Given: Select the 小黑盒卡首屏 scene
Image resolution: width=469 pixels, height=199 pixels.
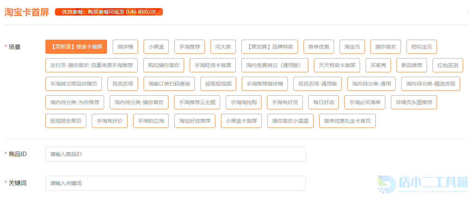Looking at the screenshot, I should point(241,121).
